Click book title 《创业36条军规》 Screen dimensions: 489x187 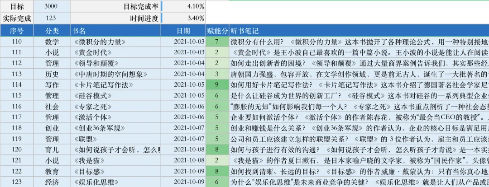(x=100, y=128)
